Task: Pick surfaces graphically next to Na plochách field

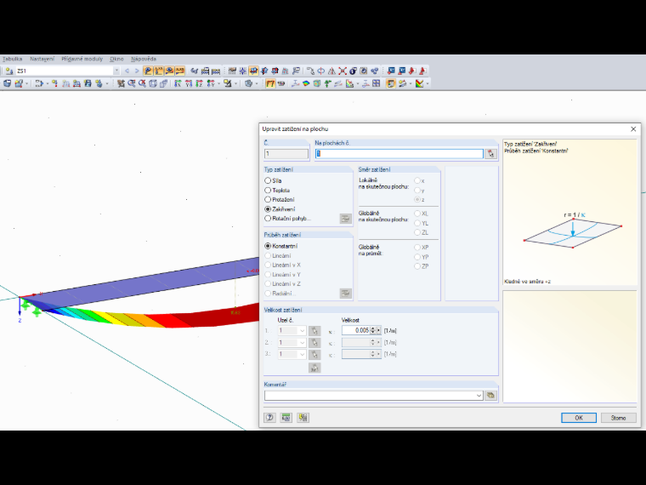Action: pos(490,154)
